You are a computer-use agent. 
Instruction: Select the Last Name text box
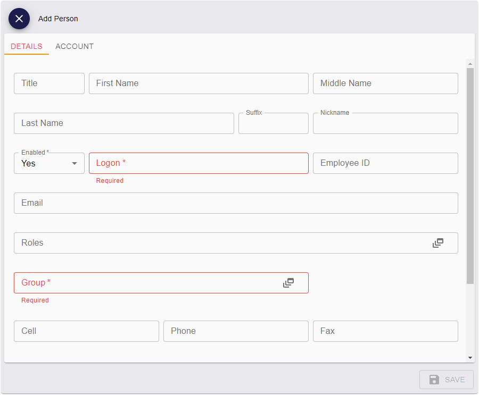(x=123, y=123)
